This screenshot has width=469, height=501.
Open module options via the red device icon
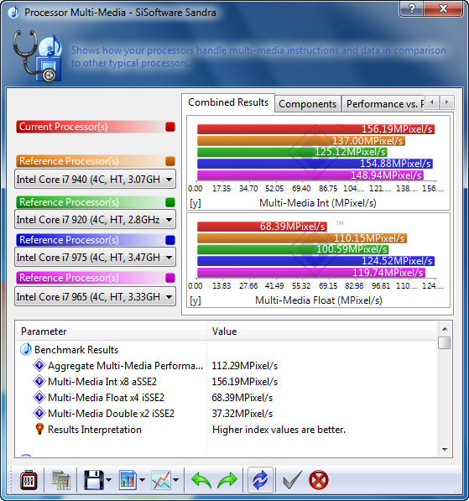[29, 480]
